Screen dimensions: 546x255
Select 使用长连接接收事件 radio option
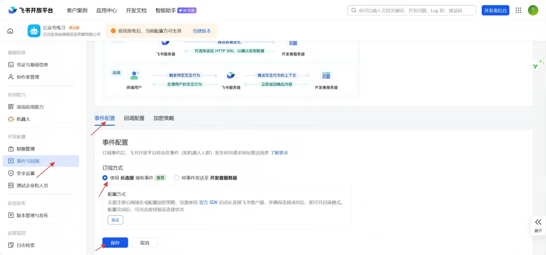[x=105, y=178]
